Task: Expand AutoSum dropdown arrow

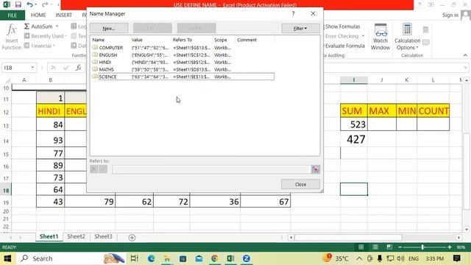Action: [x=57, y=26]
